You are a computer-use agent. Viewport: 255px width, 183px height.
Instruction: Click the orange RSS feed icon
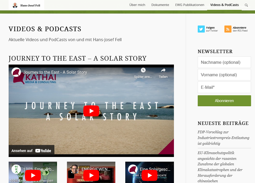(x=228, y=29)
